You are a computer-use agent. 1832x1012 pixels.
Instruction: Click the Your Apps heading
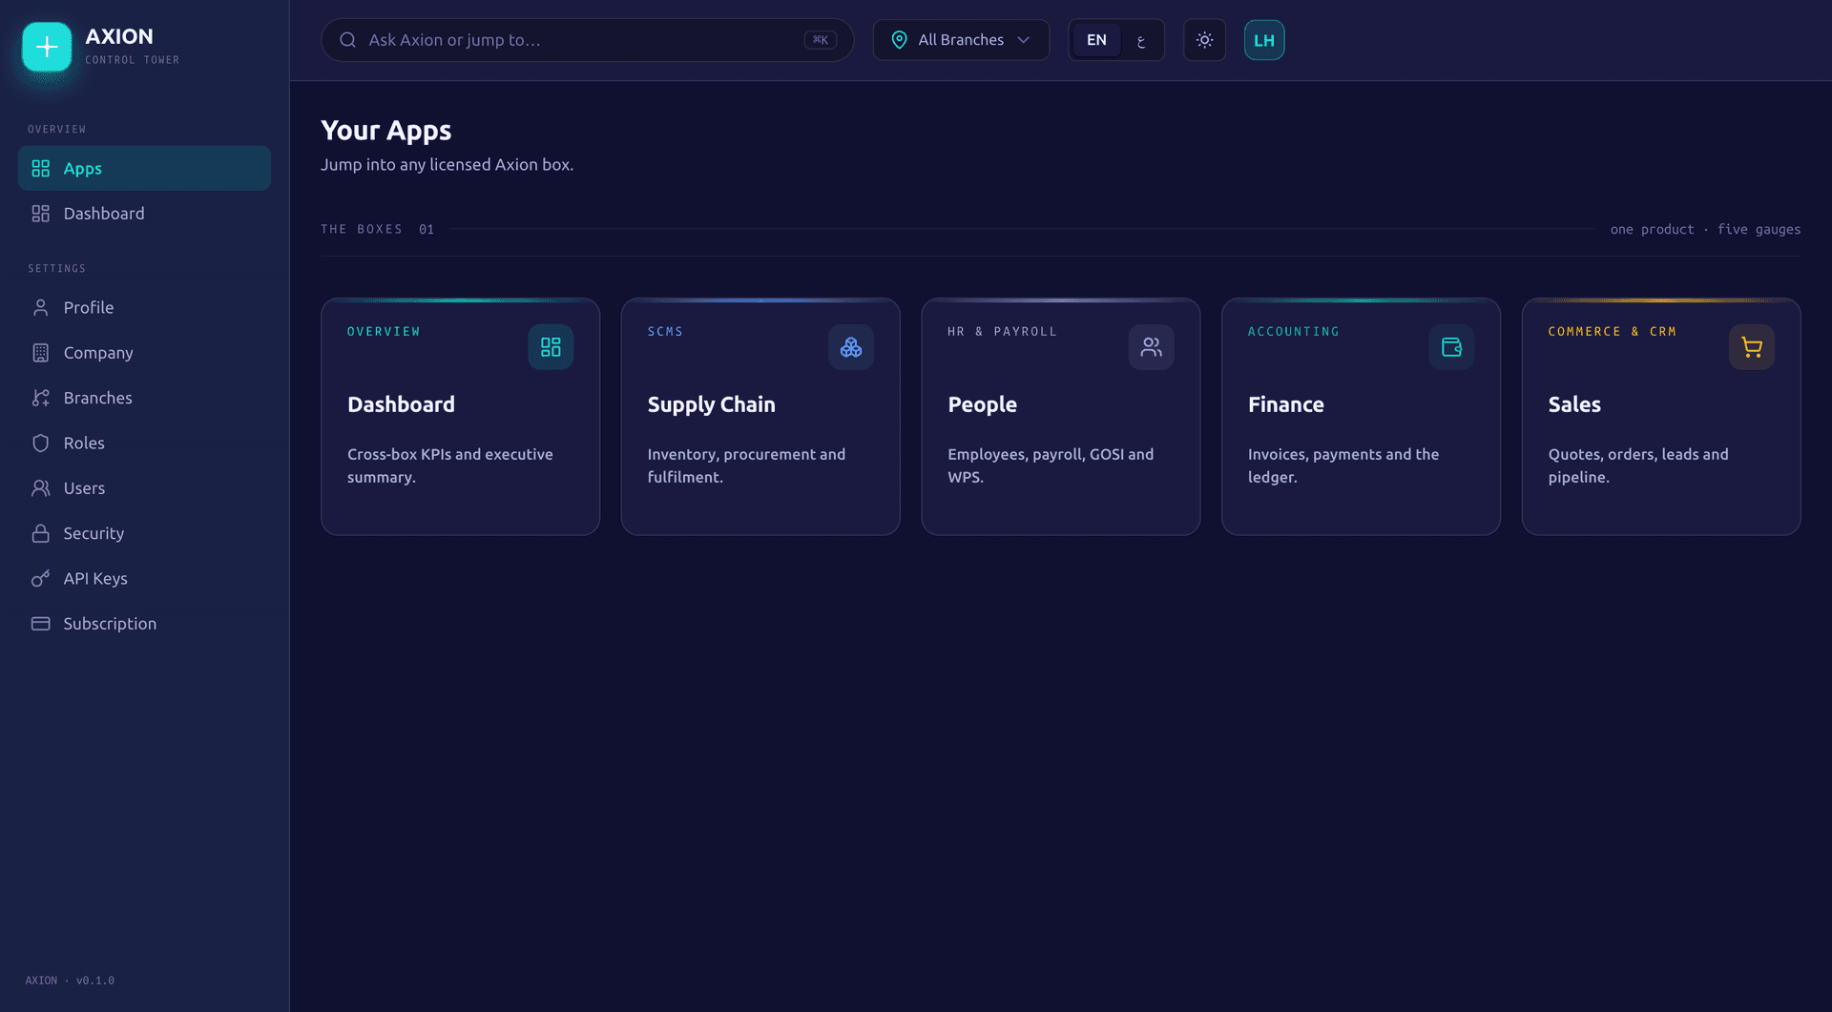pos(385,130)
